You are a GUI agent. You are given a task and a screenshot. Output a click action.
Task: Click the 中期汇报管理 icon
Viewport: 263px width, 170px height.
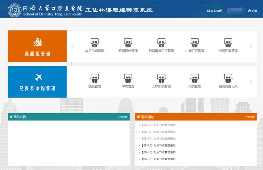(x=195, y=43)
